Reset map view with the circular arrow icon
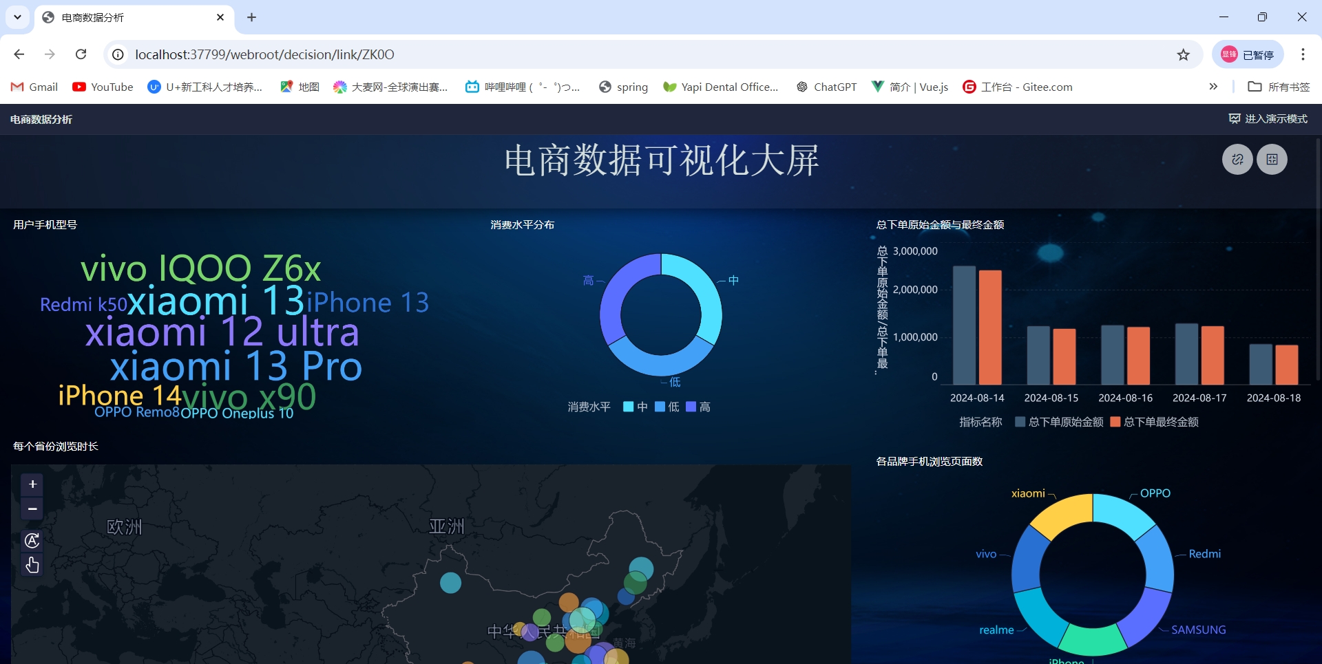Screen dimensions: 1322x664 click(x=32, y=541)
